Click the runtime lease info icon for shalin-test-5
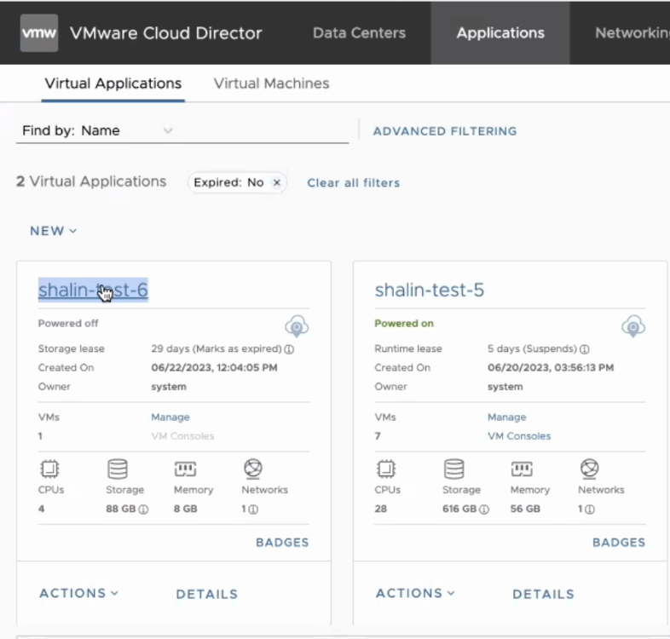Image resolution: width=670 pixels, height=639 pixels. [584, 349]
